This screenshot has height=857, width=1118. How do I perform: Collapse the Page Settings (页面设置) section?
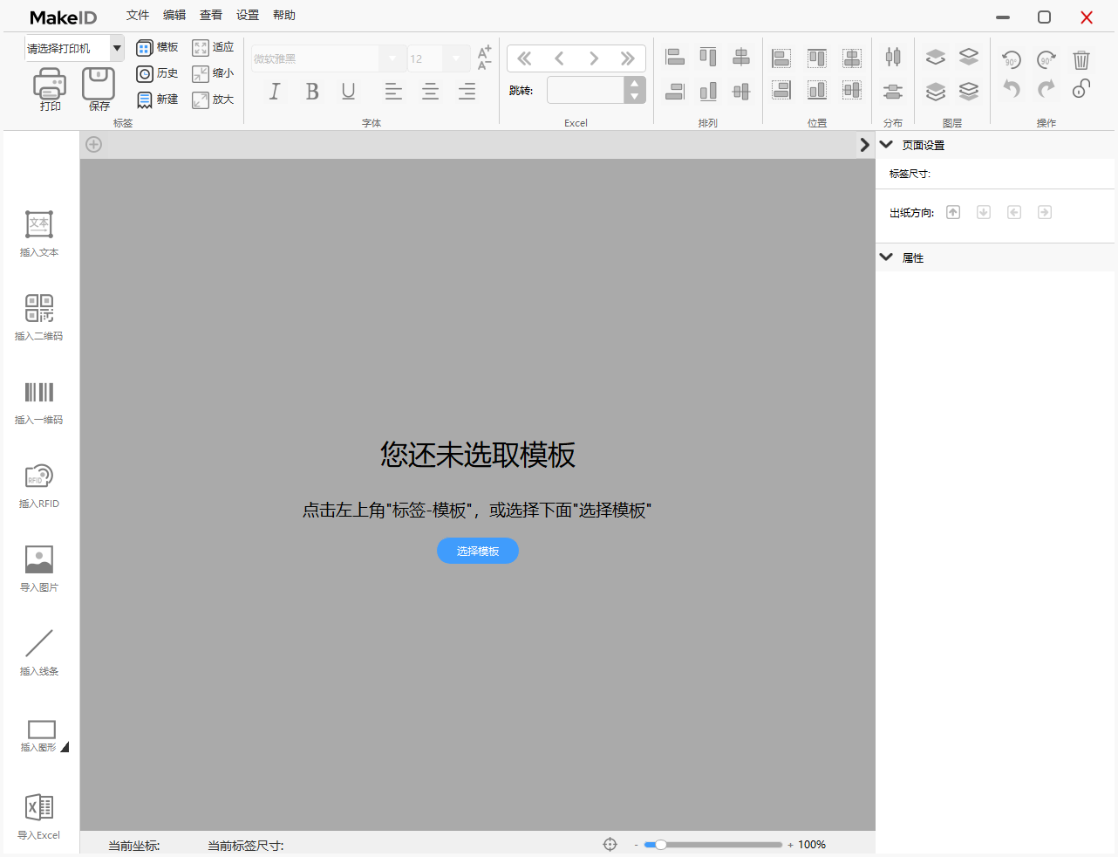(887, 145)
